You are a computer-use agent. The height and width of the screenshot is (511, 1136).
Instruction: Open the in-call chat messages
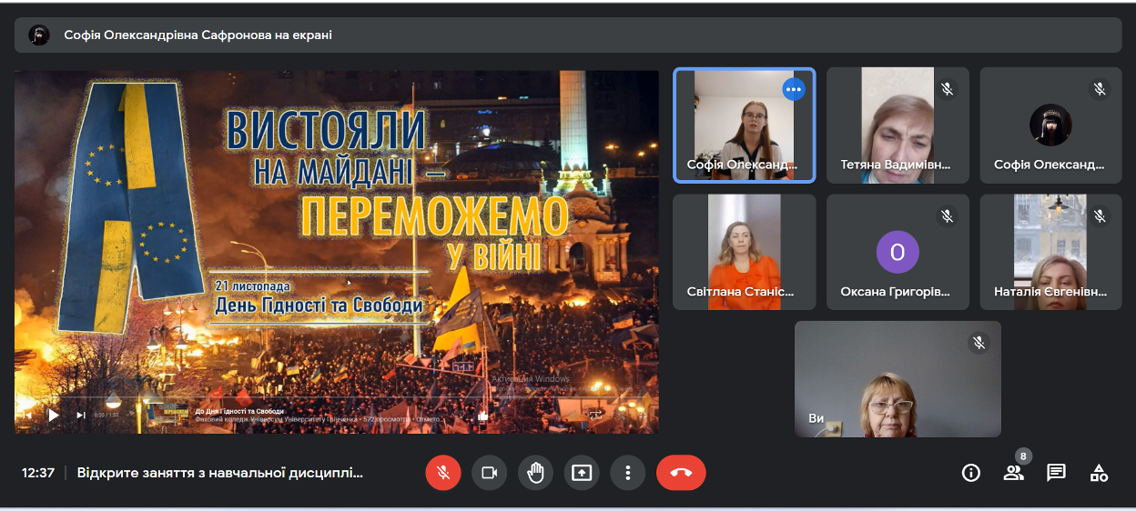click(1056, 473)
